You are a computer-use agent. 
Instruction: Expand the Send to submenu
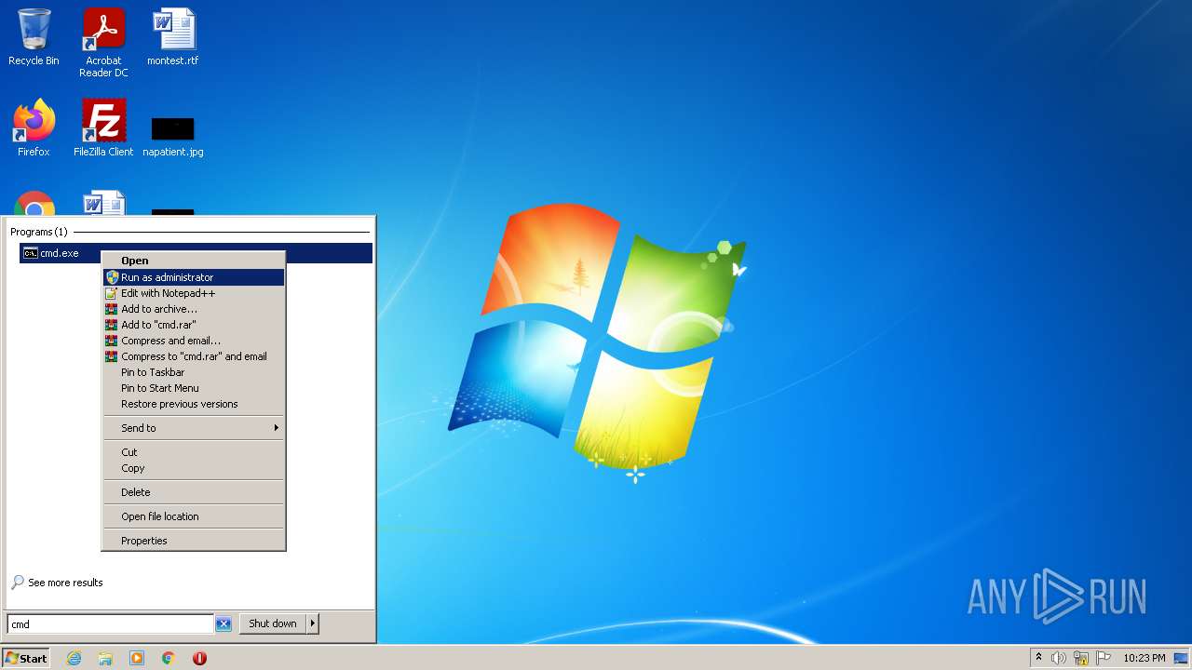point(193,428)
